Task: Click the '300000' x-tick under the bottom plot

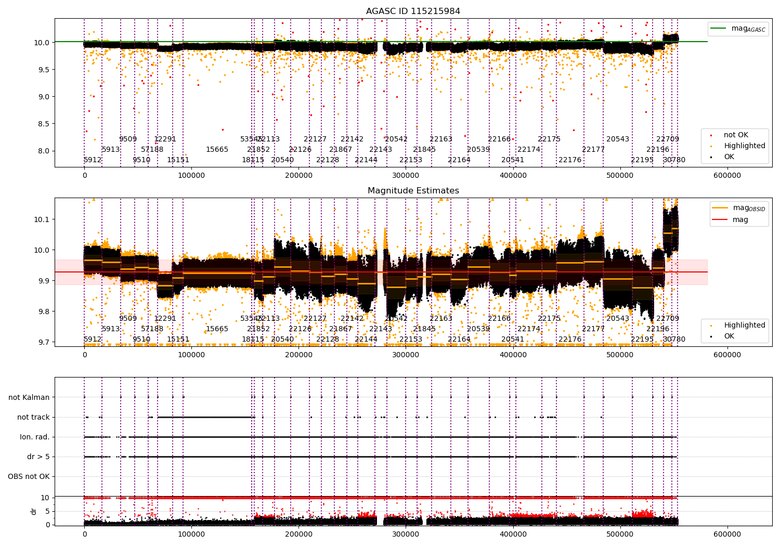Action: [x=406, y=534]
